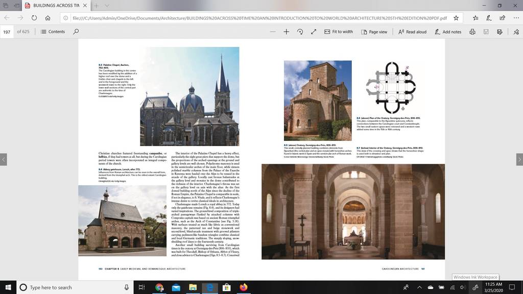Search within the PDF
The height and width of the screenshot is (294, 523).
tap(76, 32)
